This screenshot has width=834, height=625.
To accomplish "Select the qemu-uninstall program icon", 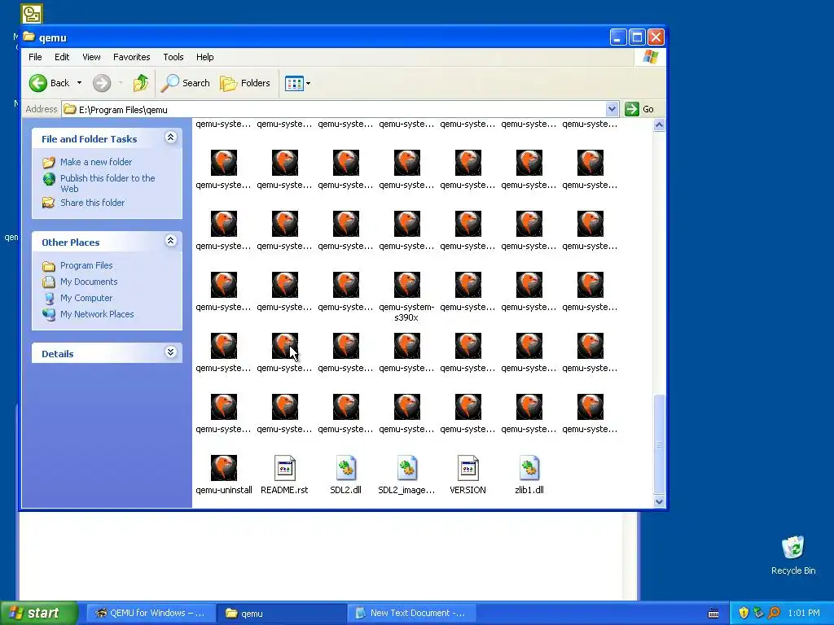I will pyautogui.click(x=223, y=474).
